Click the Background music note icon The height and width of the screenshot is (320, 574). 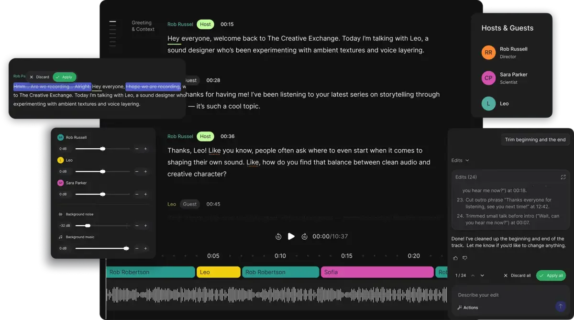tap(60, 237)
